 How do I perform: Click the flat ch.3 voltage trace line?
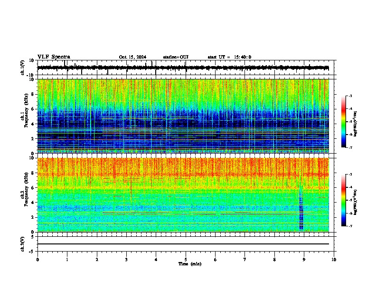coord(183,244)
